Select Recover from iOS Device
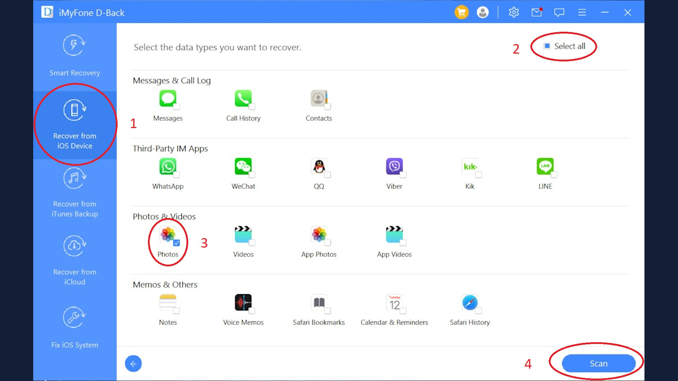This screenshot has width=678, height=381. pos(75,125)
